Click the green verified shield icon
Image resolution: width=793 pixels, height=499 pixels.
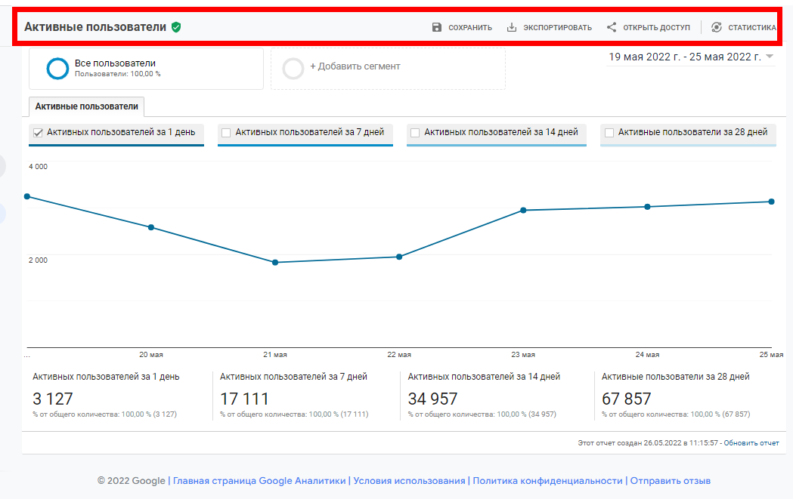click(176, 27)
